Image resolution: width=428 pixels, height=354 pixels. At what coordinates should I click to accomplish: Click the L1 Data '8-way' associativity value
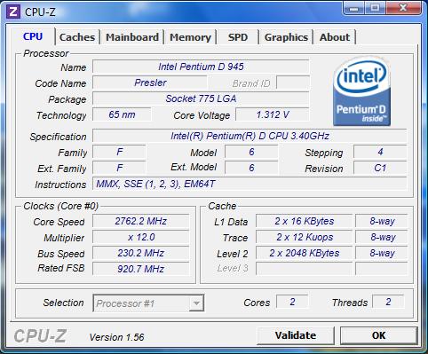point(382,221)
